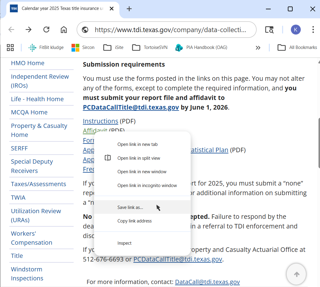Click the browser reload page icon
Image resolution: width=320 pixels, height=287 pixels.
pyautogui.click(x=46, y=29)
